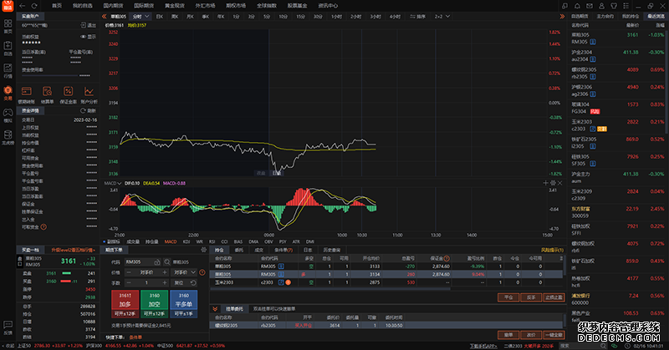669x350 pixels.
Task: Click the 账户分析 account analysis icon
Action: (89, 94)
